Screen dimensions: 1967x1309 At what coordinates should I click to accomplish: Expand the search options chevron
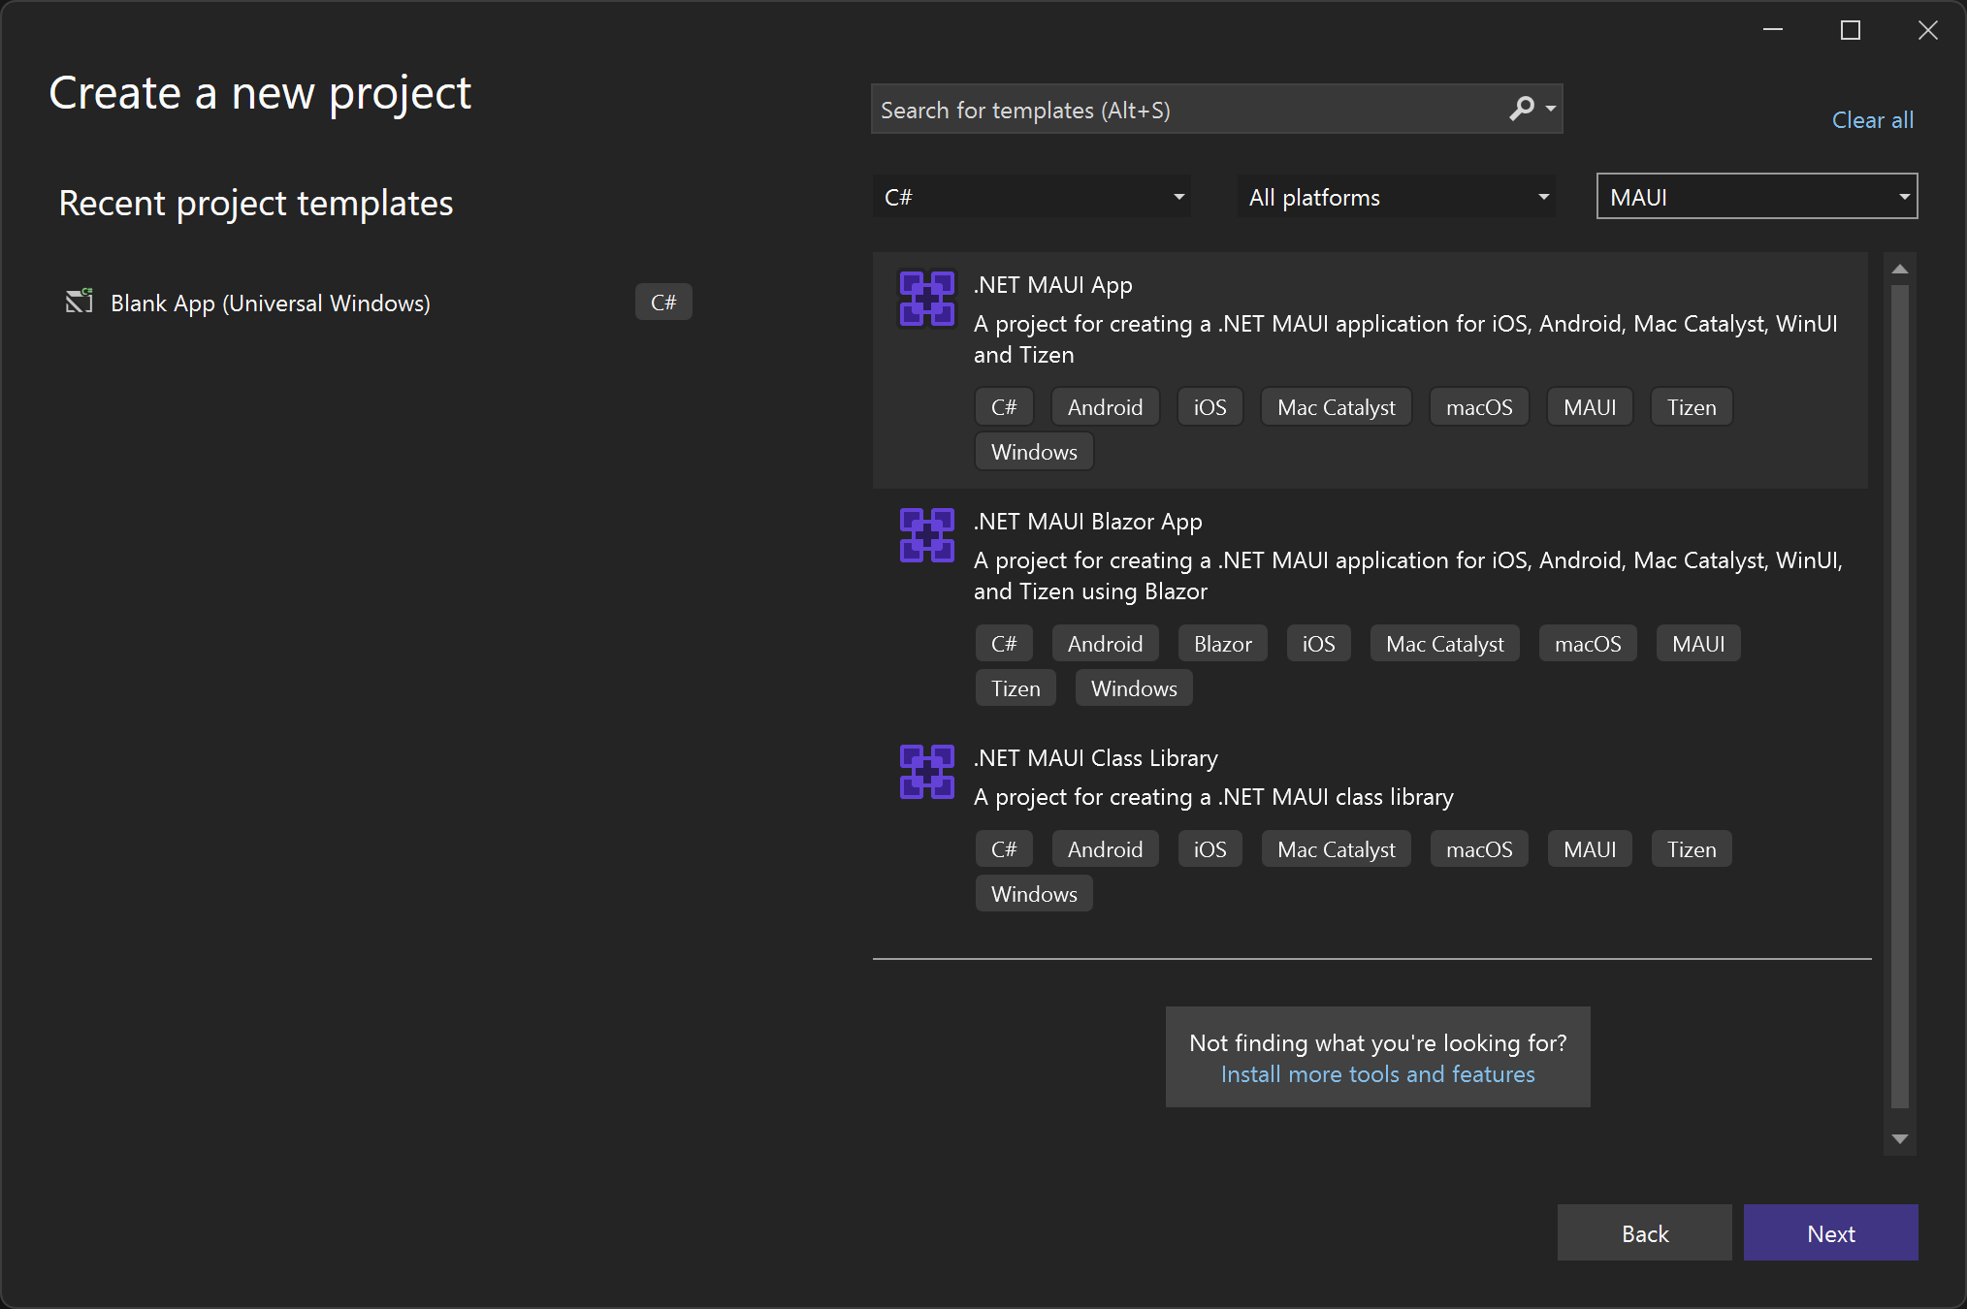click(1548, 109)
